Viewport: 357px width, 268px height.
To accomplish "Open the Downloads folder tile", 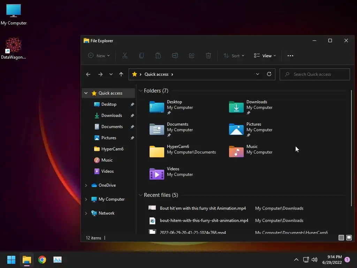I will point(251,107).
